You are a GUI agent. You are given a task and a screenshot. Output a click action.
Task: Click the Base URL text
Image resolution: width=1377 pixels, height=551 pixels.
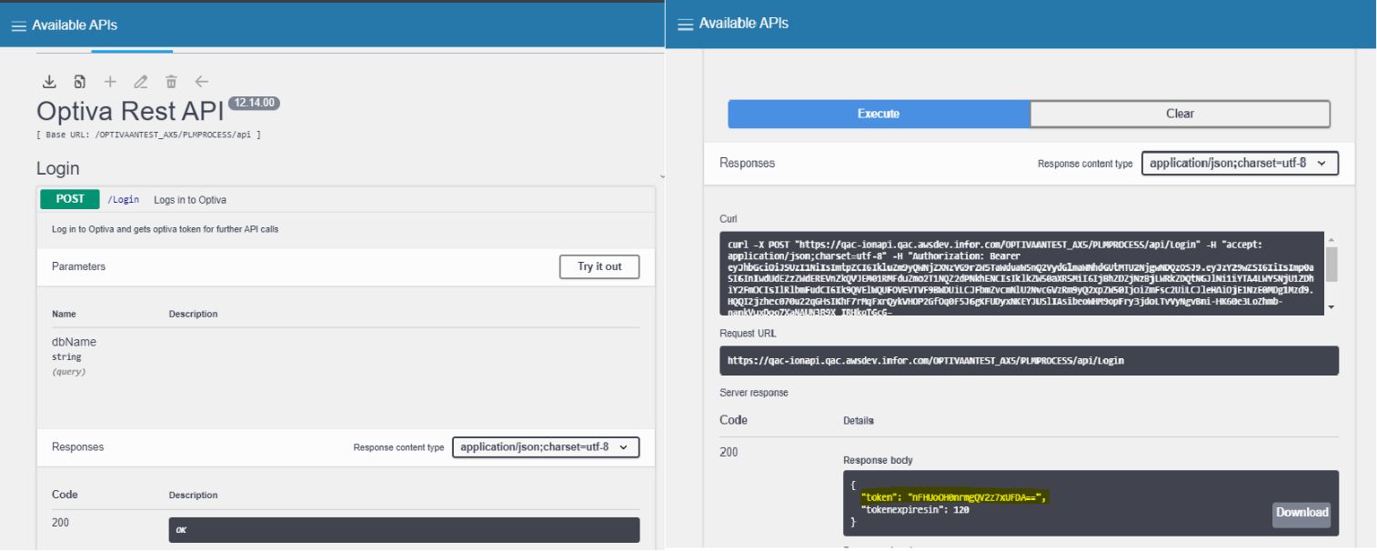tap(148, 135)
